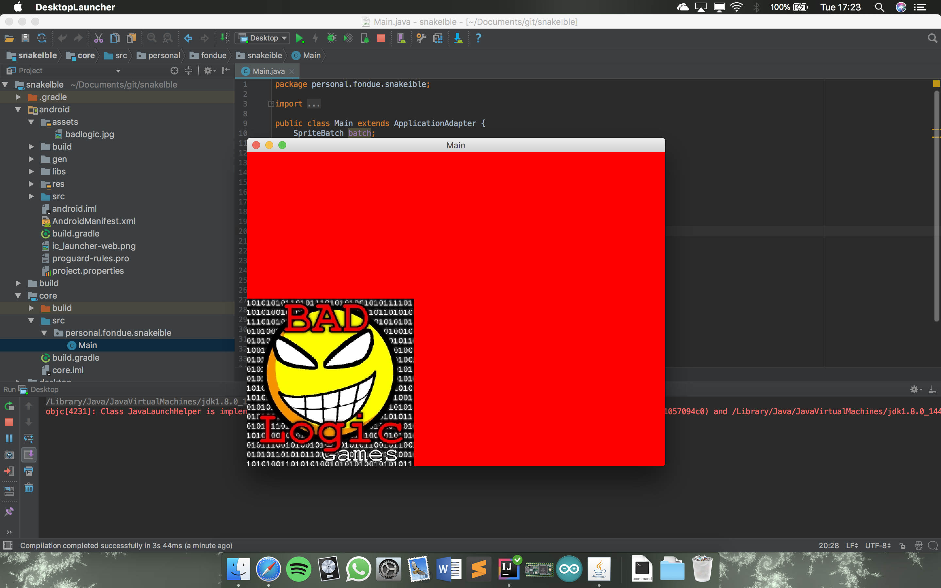Clear the Run console with trash icon
This screenshot has height=588, width=941.
coord(29,488)
